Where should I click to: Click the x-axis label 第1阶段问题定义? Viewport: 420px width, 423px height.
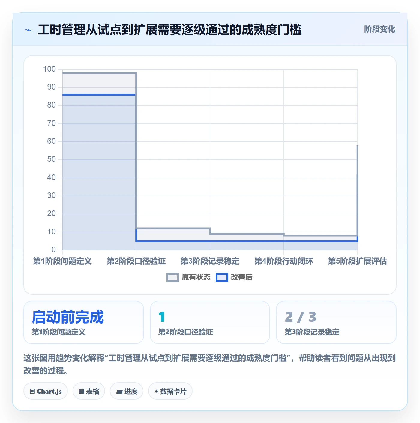[x=62, y=261]
